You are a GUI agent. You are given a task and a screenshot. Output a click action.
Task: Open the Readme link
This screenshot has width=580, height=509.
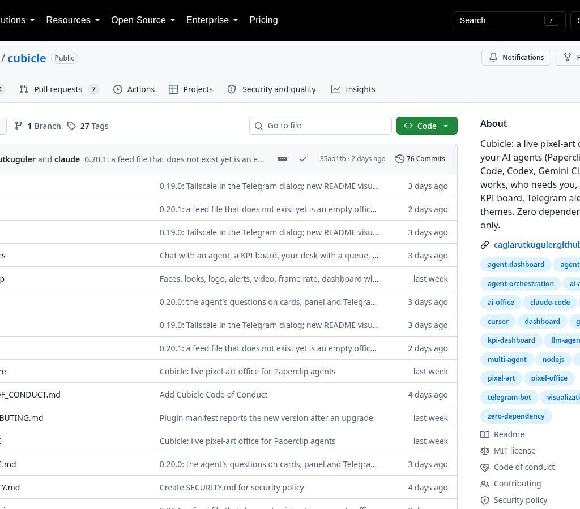[502, 434]
